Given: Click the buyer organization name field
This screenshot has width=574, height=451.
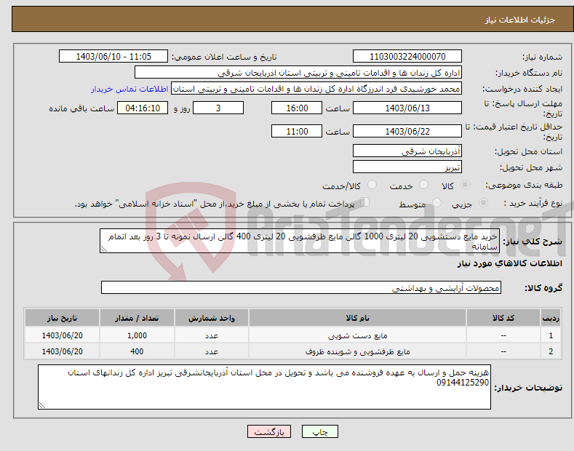Looking at the screenshot, I should coord(298,73).
